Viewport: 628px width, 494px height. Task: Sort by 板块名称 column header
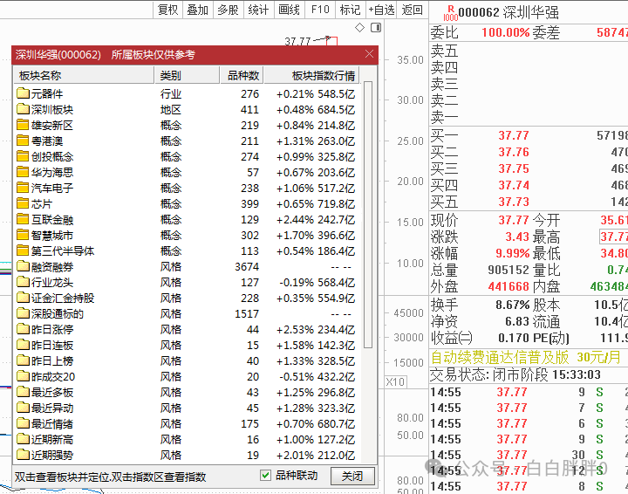(84, 75)
